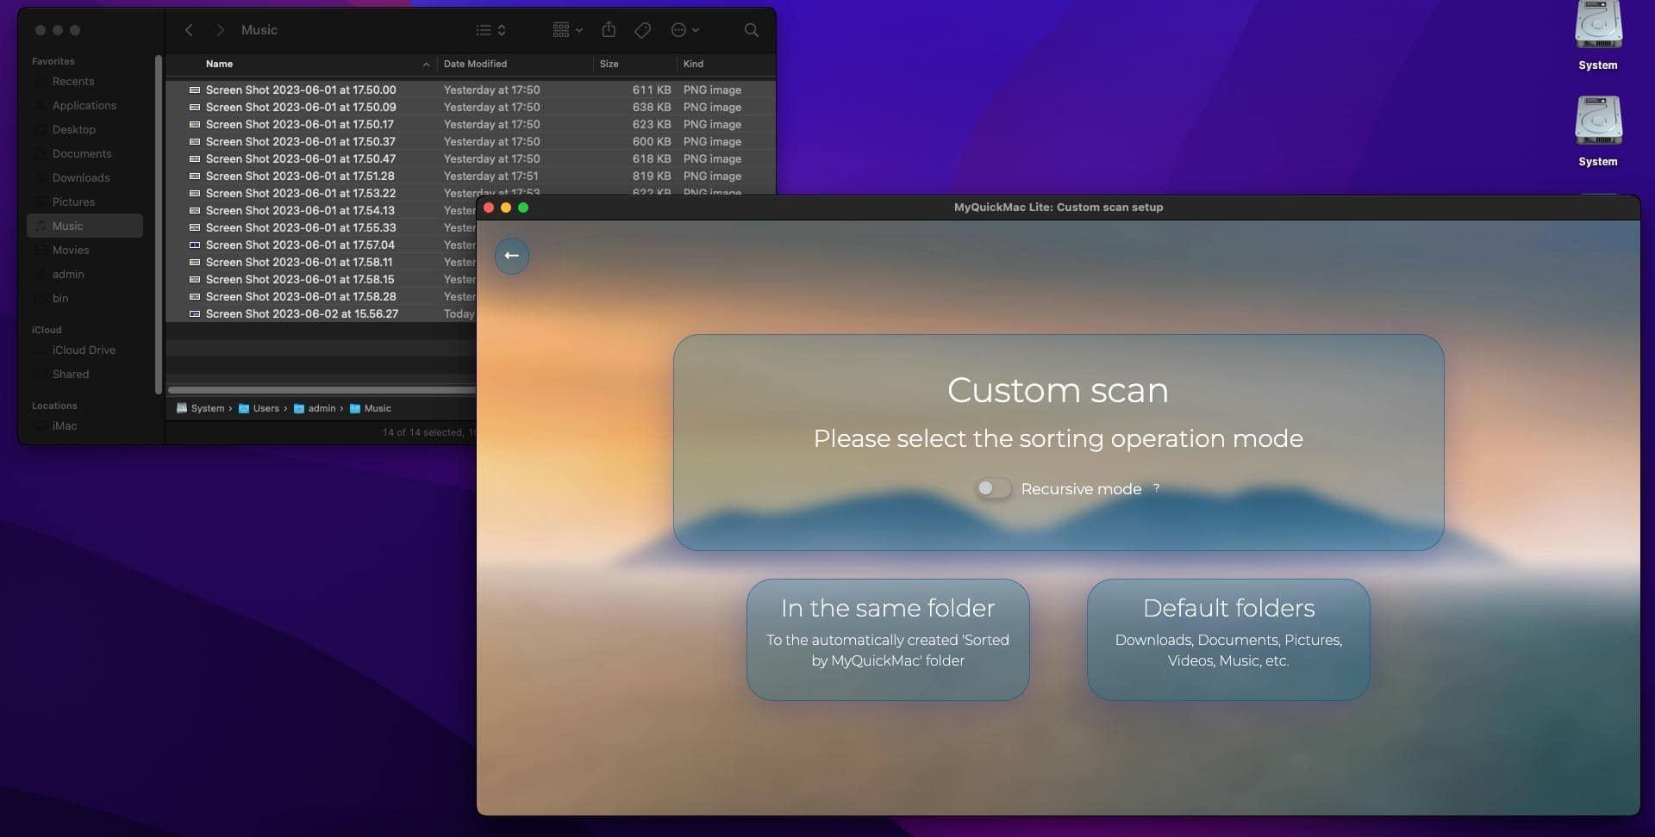Open the Recursive mode help question mark
This screenshot has height=837, width=1655.
(x=1156, y=487)
